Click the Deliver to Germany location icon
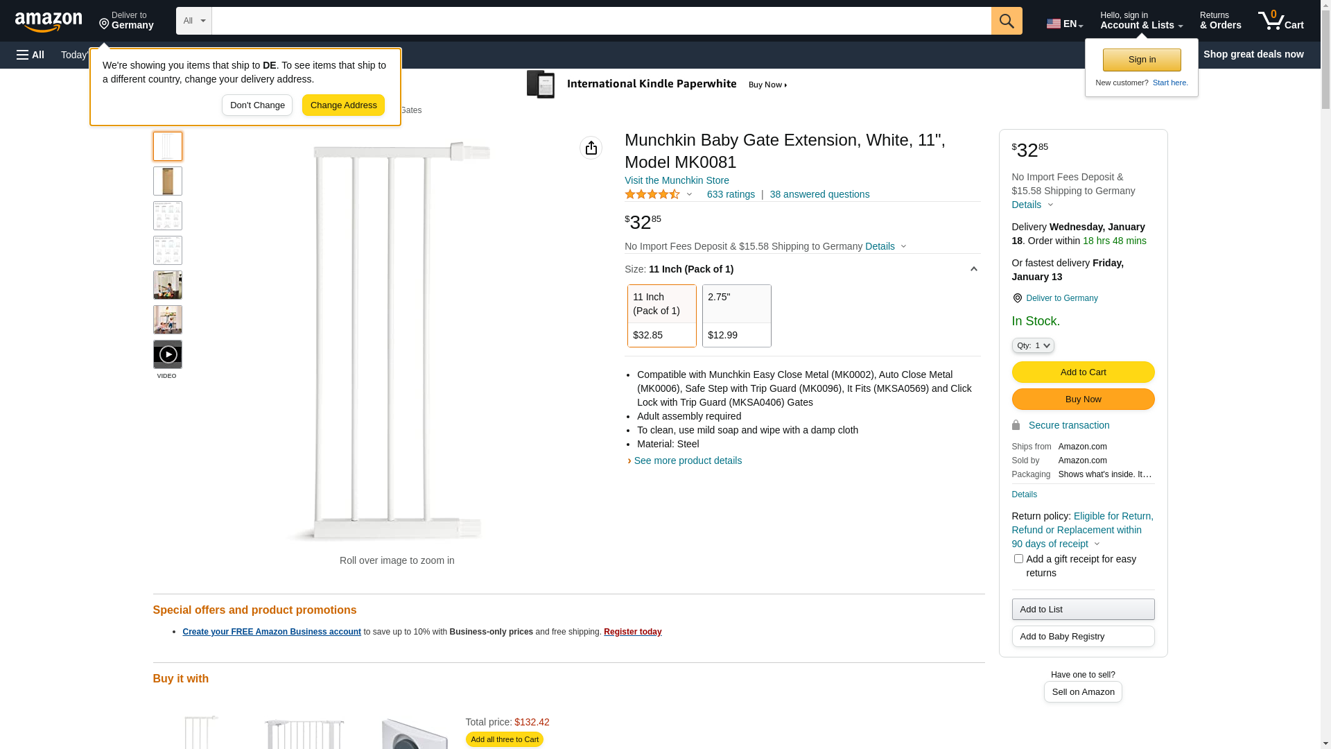 click(x=1017, y=298)
